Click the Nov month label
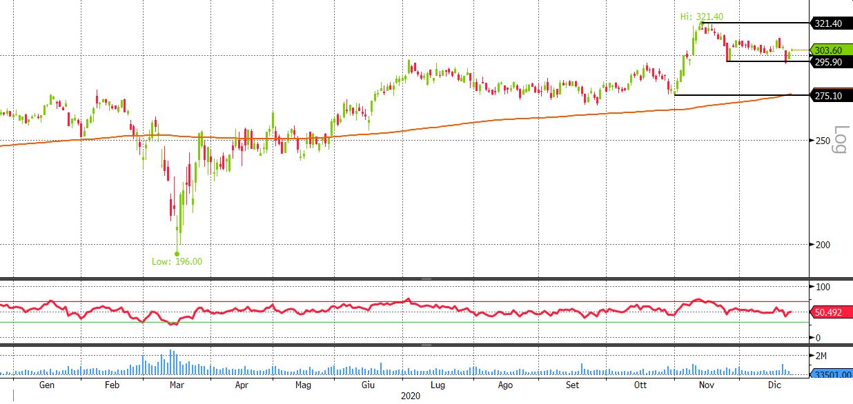This screenshot has height=404, width=853. click(707, 385)
